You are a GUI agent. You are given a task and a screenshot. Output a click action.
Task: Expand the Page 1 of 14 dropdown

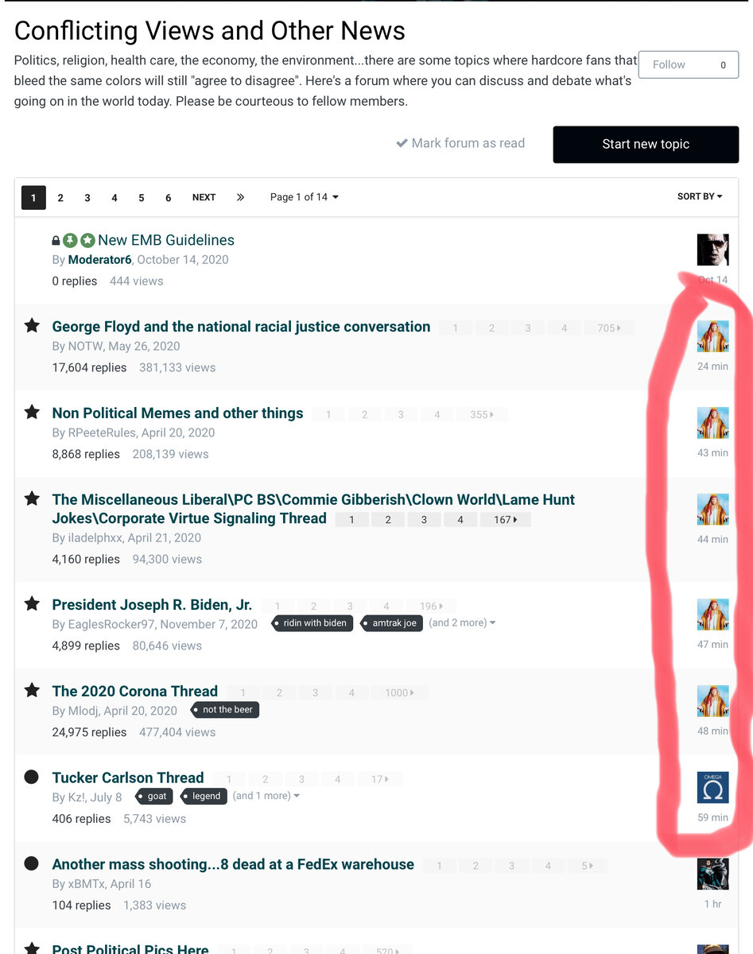click(x=304, y=197)
